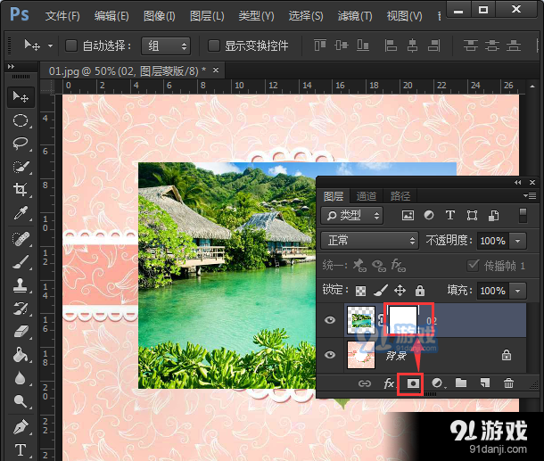Screen dimensions: 544x461
Task: Click Link layers icon in Layers panel
Action: [x=364, y=383]
